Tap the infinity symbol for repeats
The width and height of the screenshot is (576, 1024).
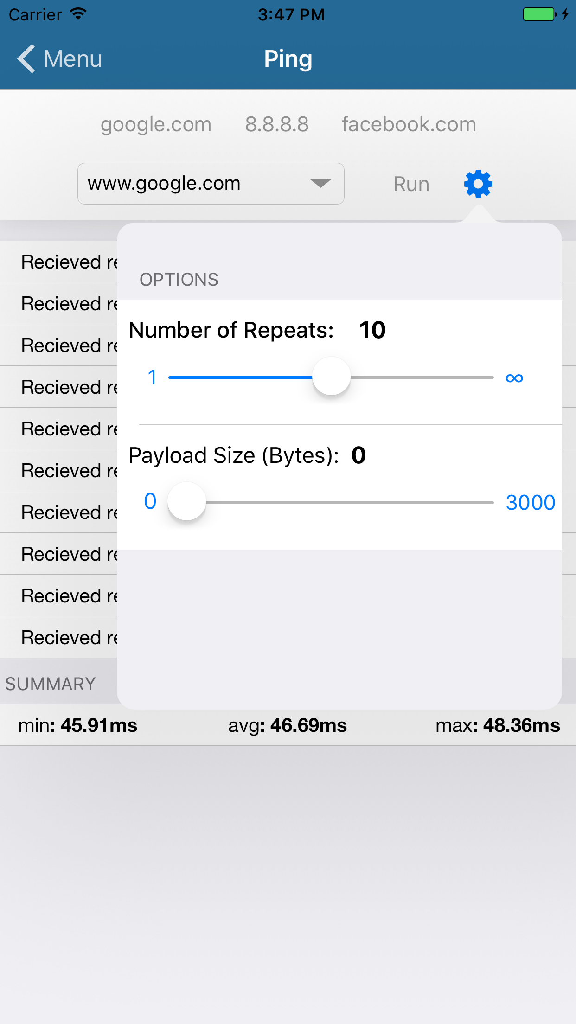coord(514,378)
